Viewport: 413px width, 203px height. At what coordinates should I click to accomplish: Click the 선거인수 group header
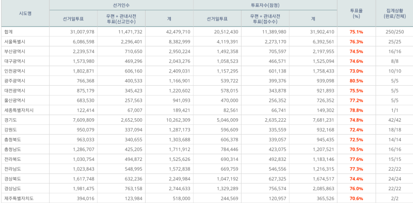121,5
